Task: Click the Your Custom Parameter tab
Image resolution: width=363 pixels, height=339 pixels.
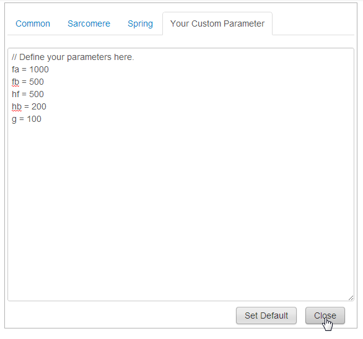Action: click(x=217, y=24)
